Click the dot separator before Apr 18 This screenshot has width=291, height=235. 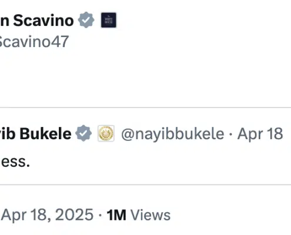[x=230, y=134]
